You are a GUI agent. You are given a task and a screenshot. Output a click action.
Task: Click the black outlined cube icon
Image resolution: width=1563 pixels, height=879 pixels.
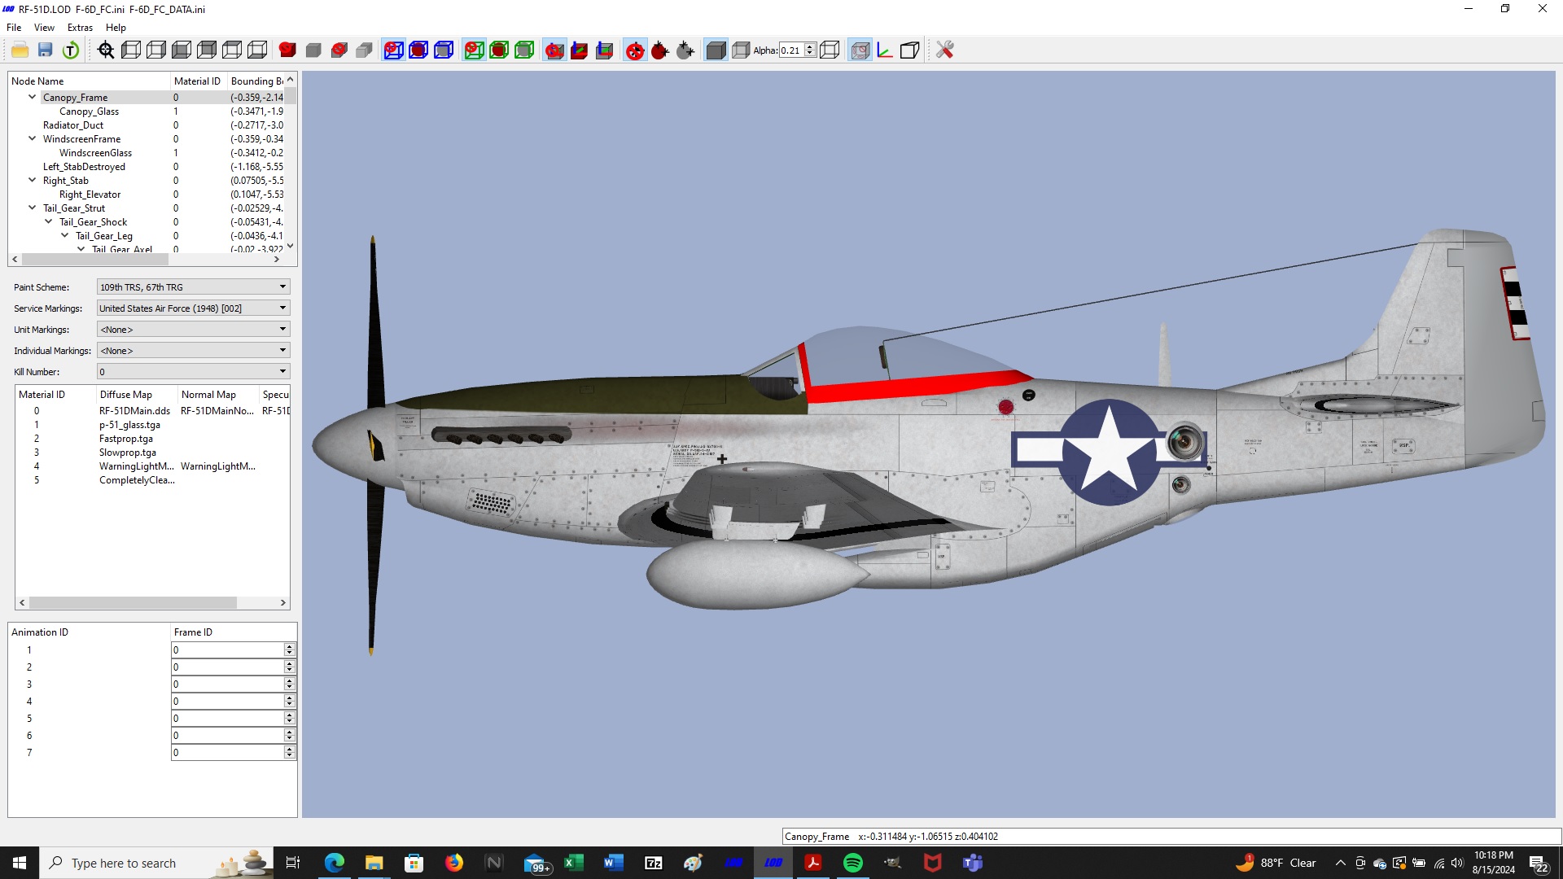point(910,50)
